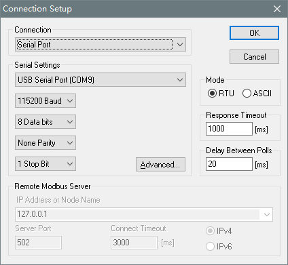Open the 1 Stop Bit dropdown
This screenshot has width=288, height=265.
pyautogui.click(x=46, y=164)
